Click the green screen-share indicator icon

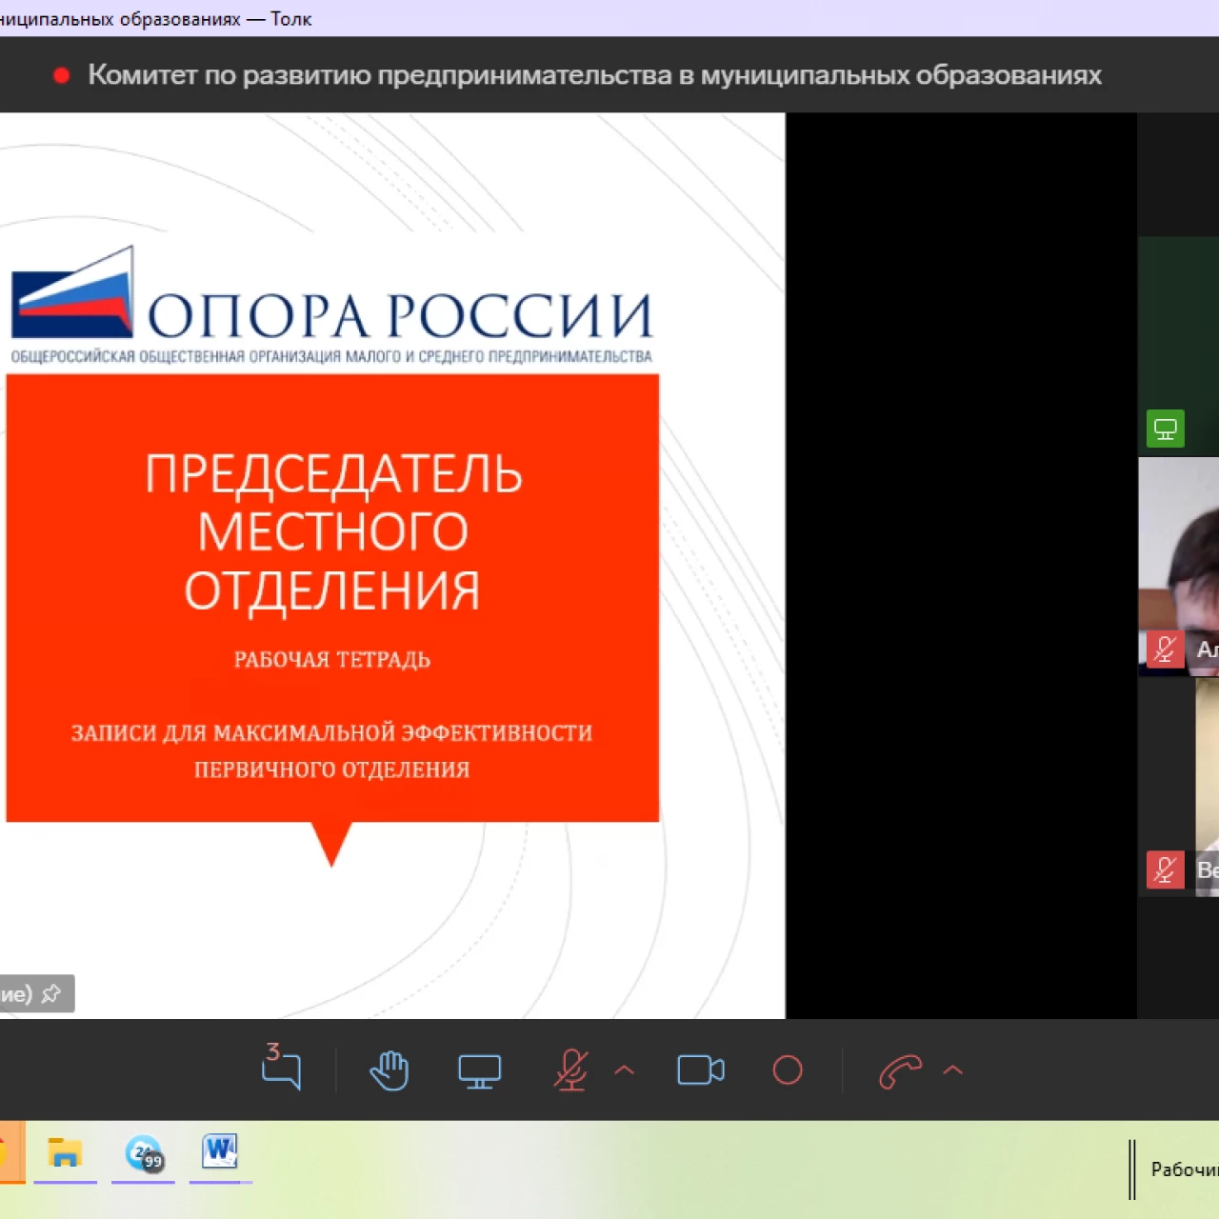(x=1166, y=430)
